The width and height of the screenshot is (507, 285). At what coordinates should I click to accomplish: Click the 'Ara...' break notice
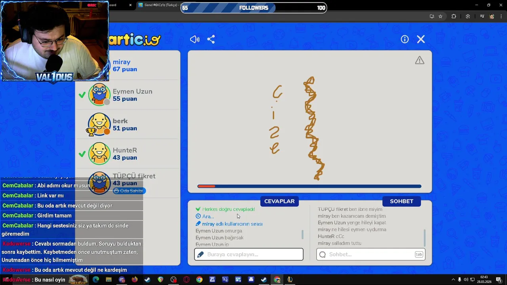205,217
